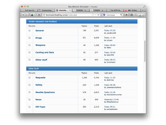This screenshot has height=125, width=166.
Task: Click the red S! toolbar button
Action: [39, 15]
